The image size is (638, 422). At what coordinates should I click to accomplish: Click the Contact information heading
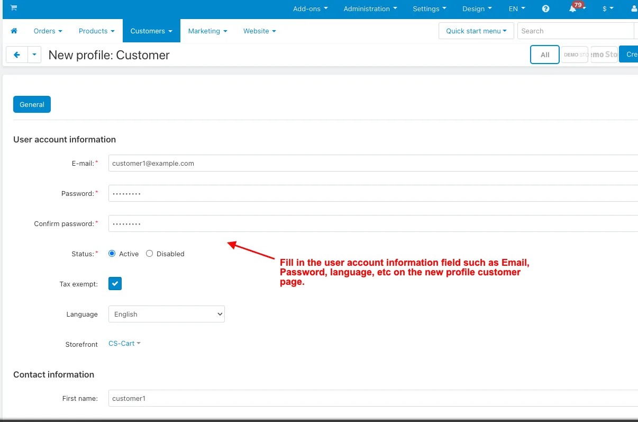coord(53,375)
